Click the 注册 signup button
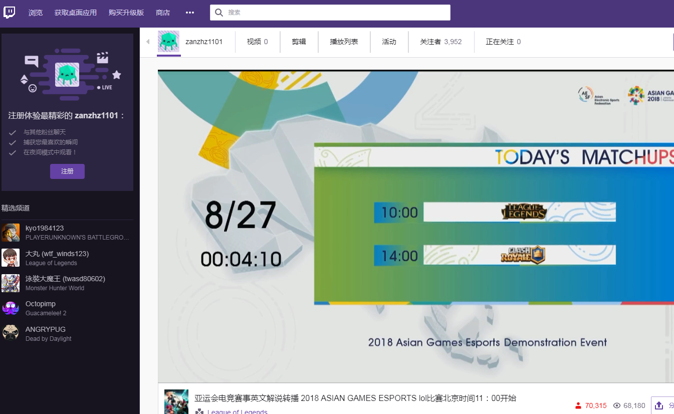This screenshot has height=414, width=674. pos(67,171)
